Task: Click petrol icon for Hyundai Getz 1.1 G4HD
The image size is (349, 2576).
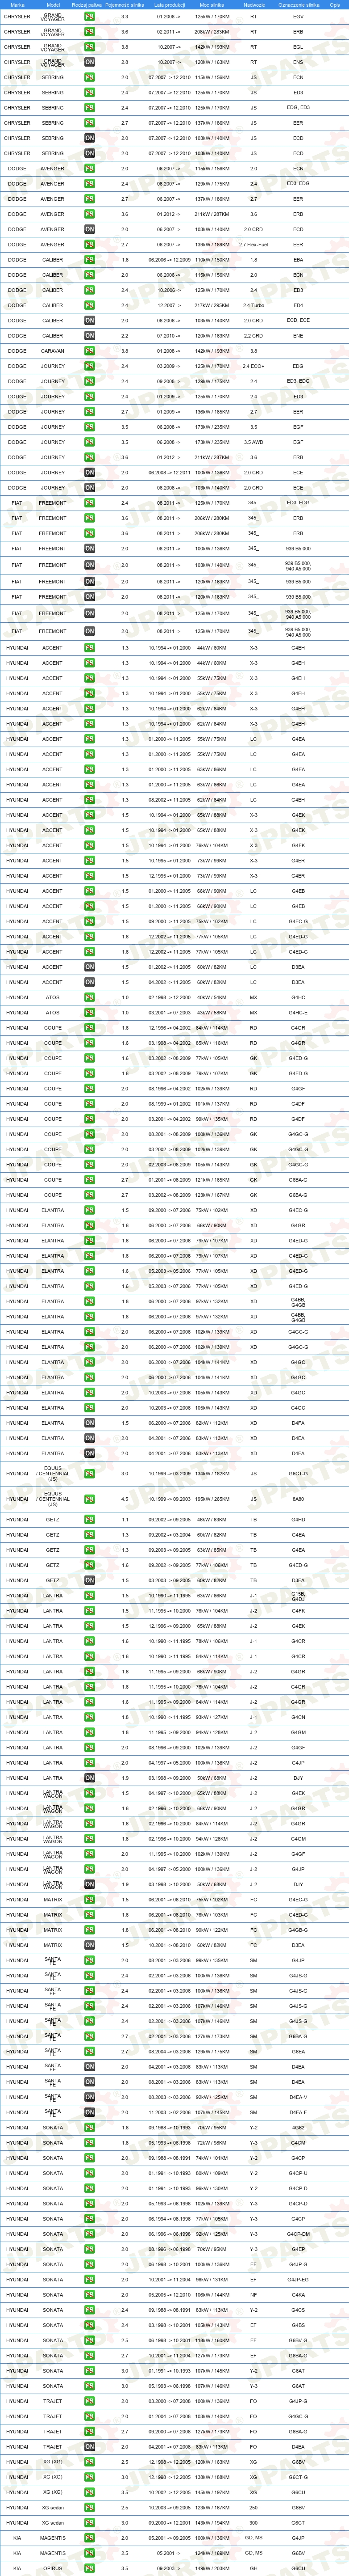Action: (x=90, y=1520)
